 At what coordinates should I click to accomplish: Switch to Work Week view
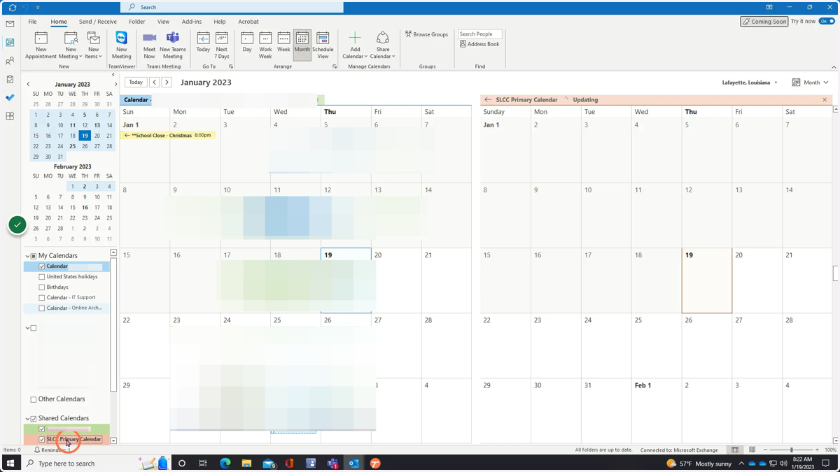pyautogui.click(x=265, y=45)
